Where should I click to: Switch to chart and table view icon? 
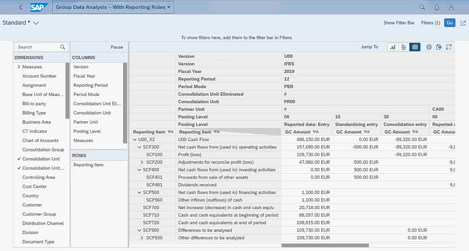click(x=404, y=47)
